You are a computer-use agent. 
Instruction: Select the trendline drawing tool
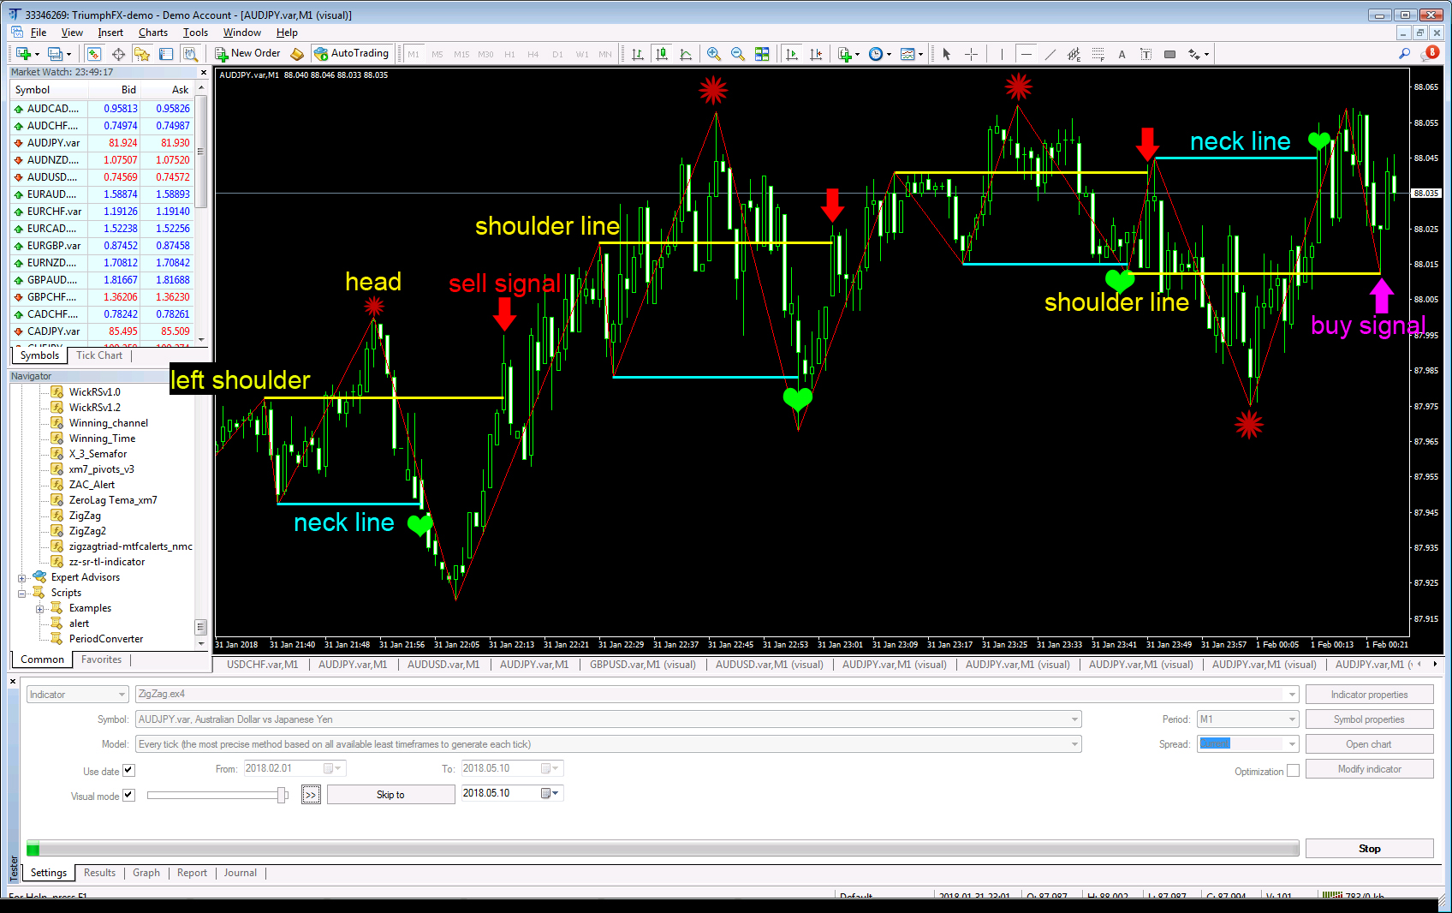(1050, 53)
